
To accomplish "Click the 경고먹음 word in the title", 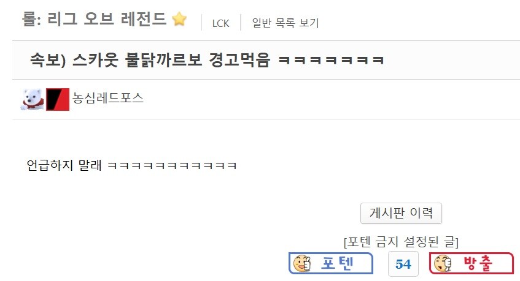I will tap(239, 60).
